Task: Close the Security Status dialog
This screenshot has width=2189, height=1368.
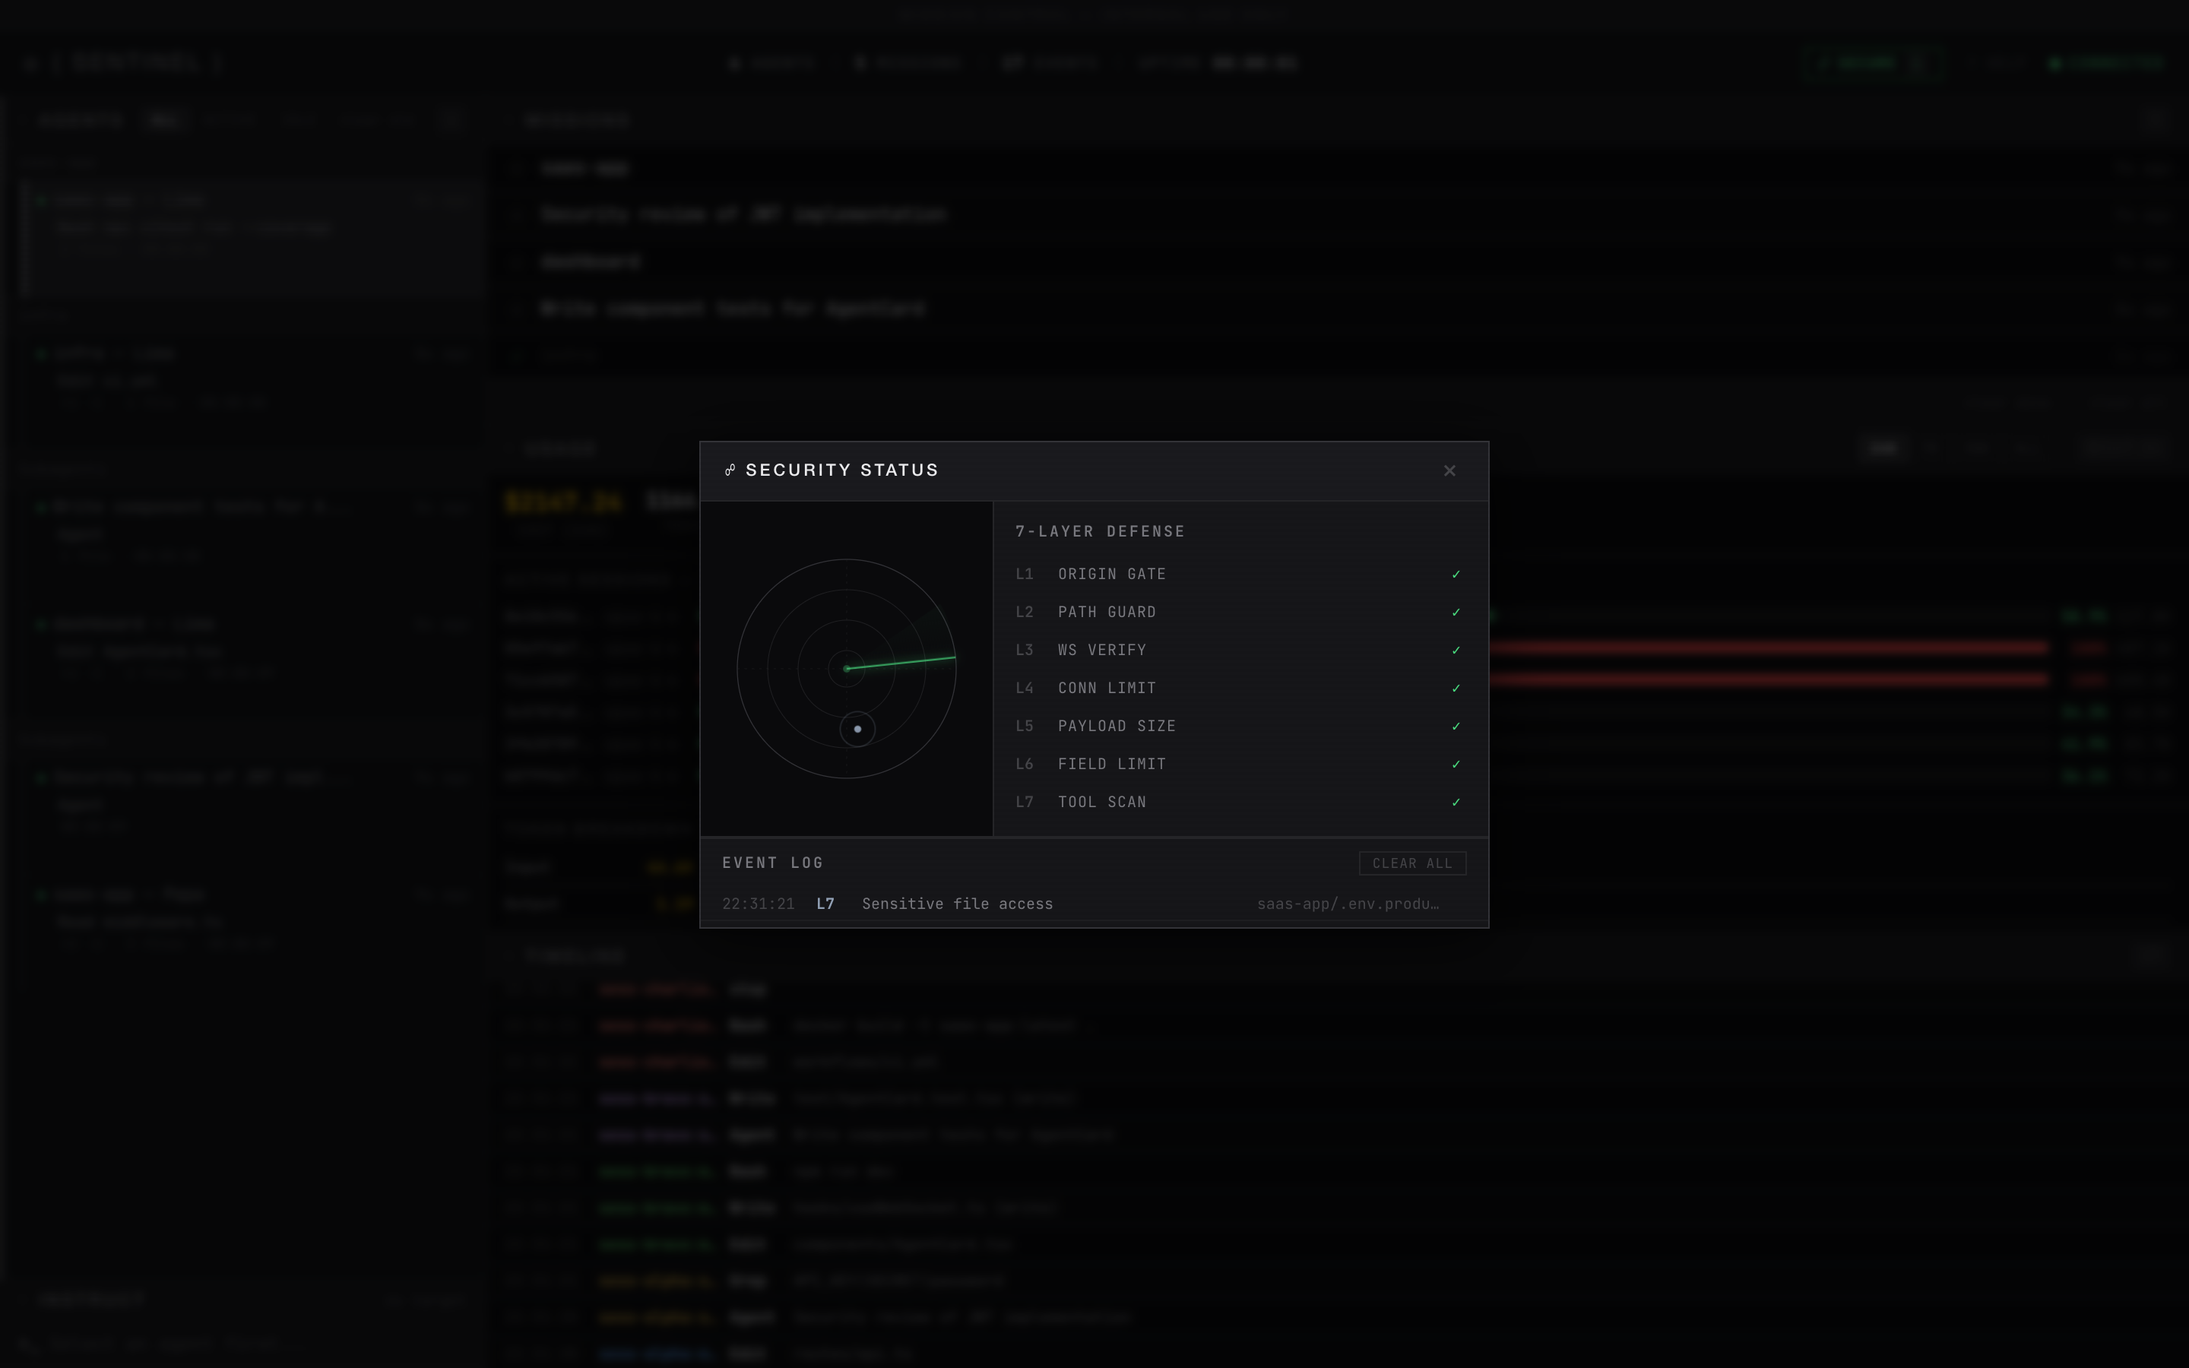Action: [1449, 470]
